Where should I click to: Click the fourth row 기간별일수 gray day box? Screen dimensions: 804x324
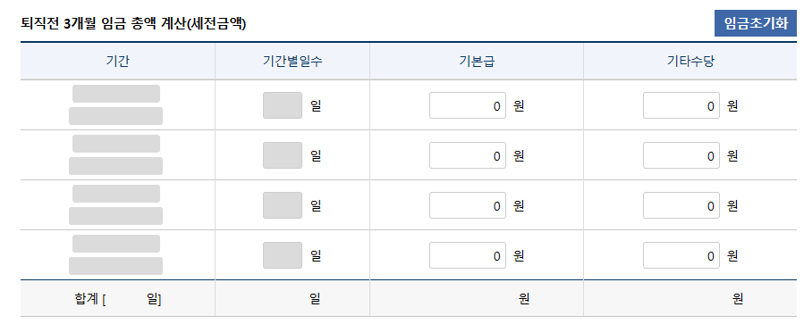click(x=283, y=255)
